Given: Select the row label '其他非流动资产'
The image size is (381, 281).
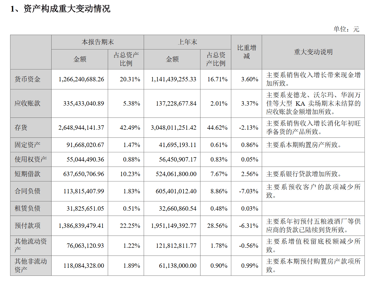Looking at the screenshot, I should click(31, 265).
